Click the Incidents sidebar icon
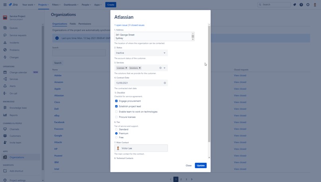The height and width of the screenshot is (182, 321). tap(5, 43)
